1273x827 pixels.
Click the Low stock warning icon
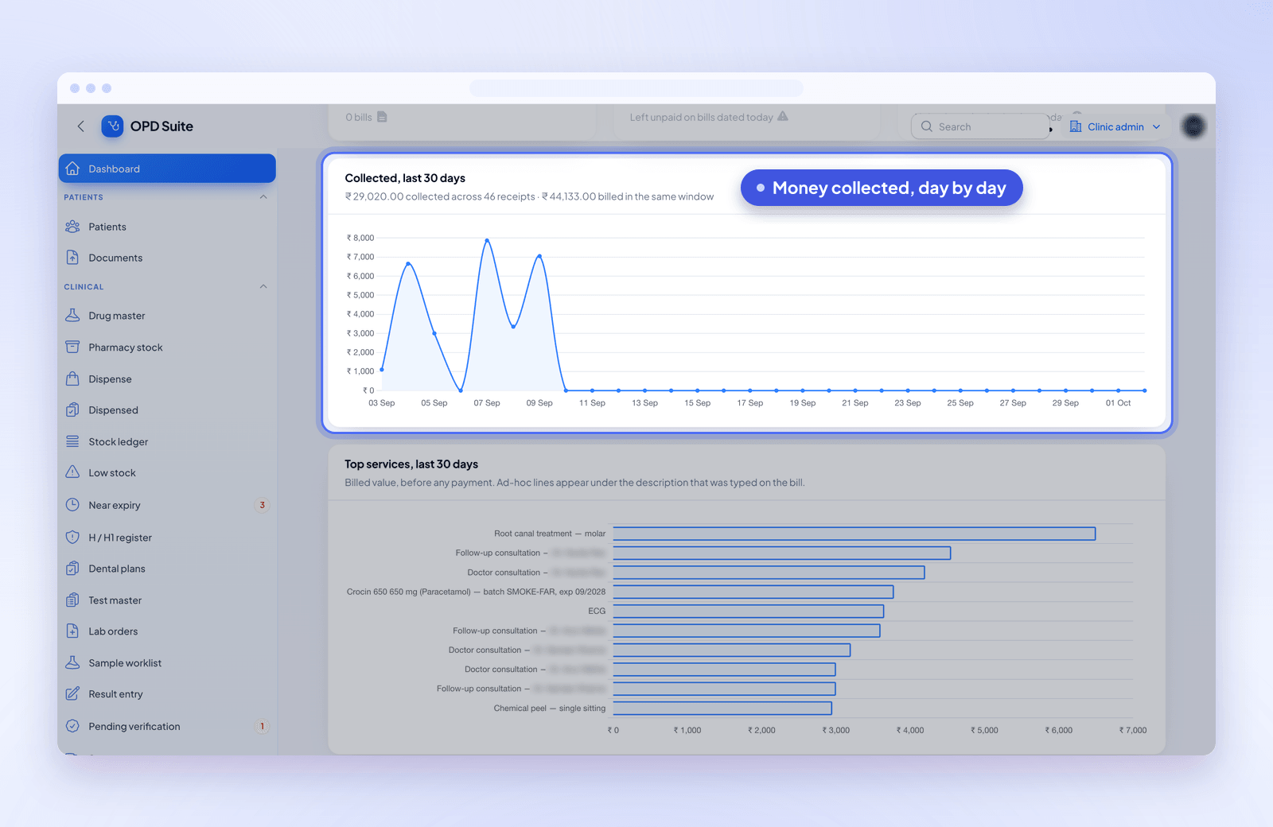72,472
